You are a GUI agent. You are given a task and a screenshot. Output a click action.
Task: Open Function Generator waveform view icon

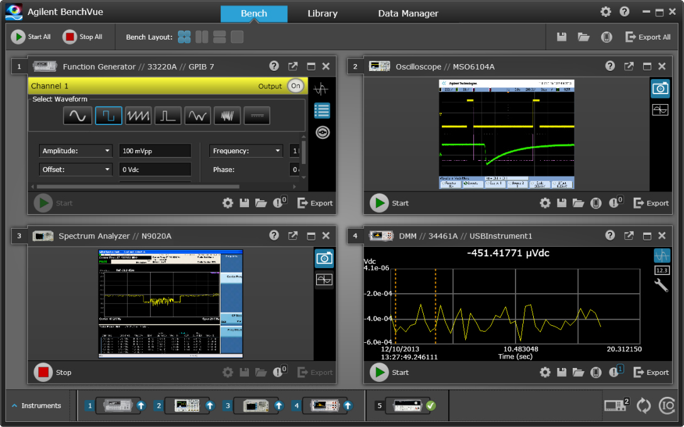321,89
